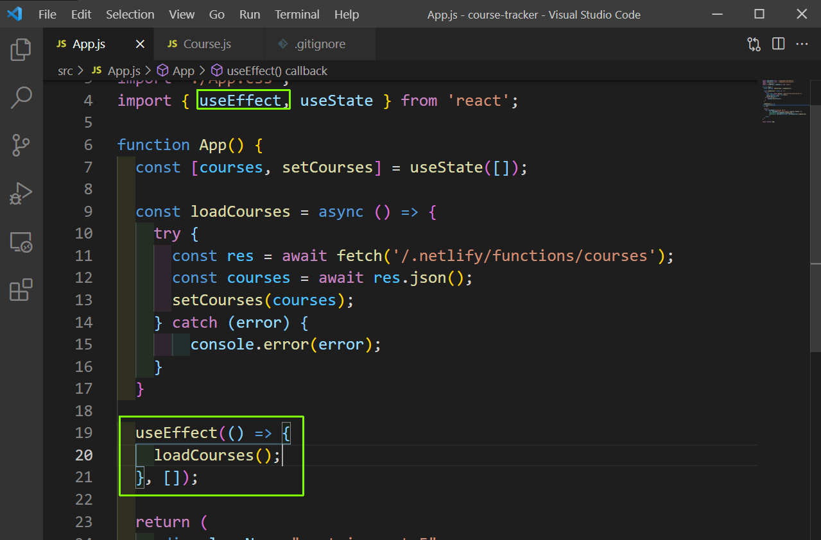Split the editor to the right
This screenshot has width=821, height=540.
click(778, 44)
